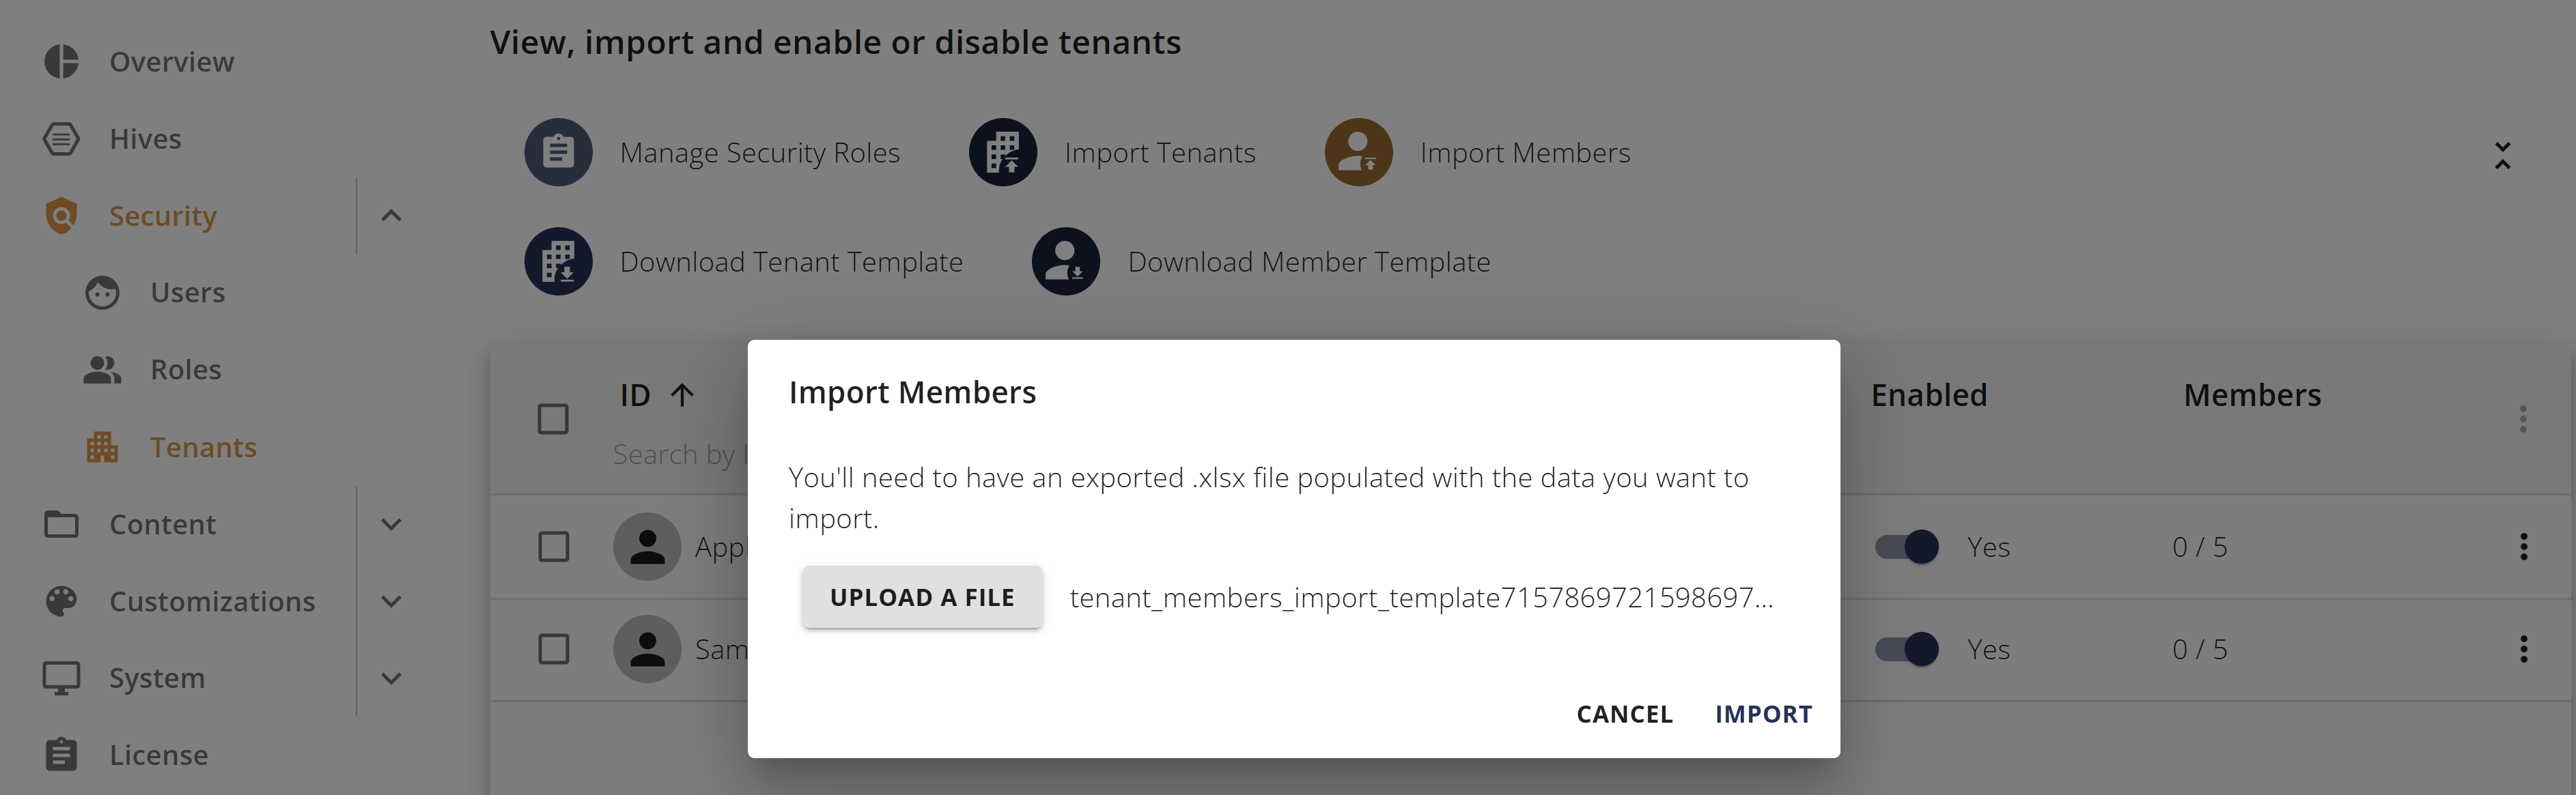Tick the checkbox for the first tenant row
This screenshot has height=795, width=2576.
coord(553,547)
